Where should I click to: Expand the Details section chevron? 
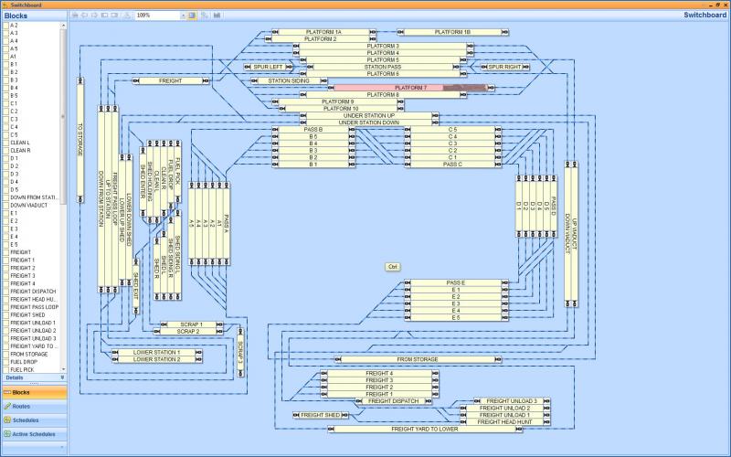[x=62, y=377]
